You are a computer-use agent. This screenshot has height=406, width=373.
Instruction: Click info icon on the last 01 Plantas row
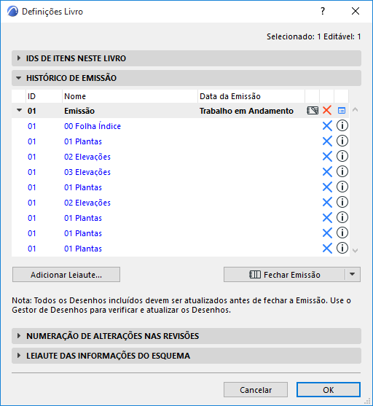click(342, 249)
